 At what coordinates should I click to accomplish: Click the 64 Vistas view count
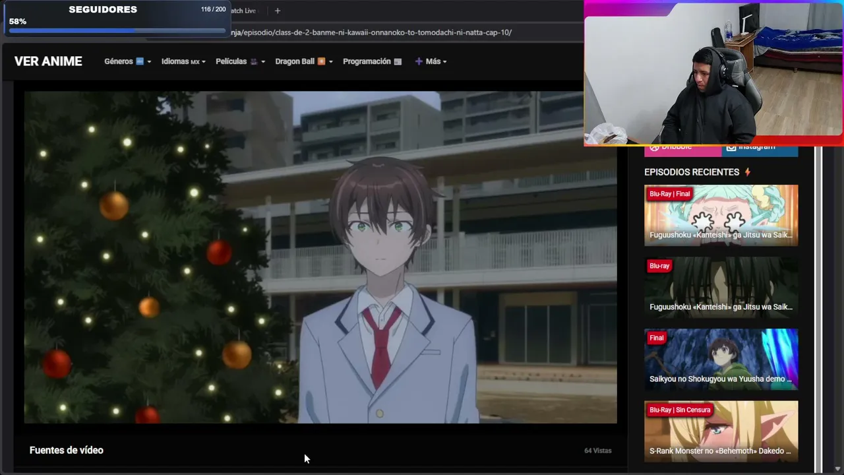pos(598,451)
